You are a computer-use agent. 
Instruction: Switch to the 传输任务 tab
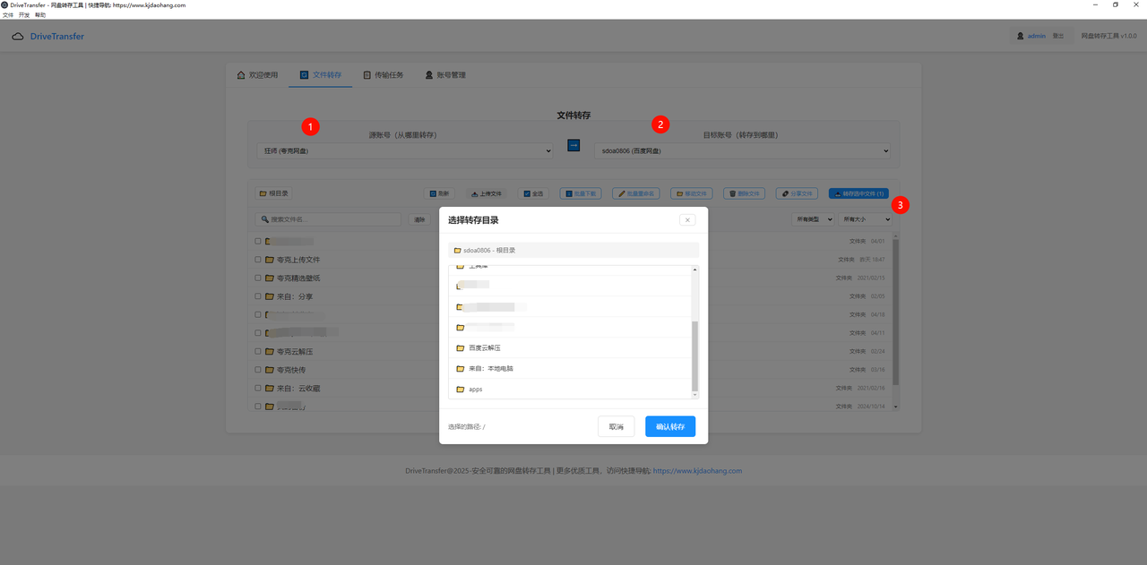tap(384, 75)
